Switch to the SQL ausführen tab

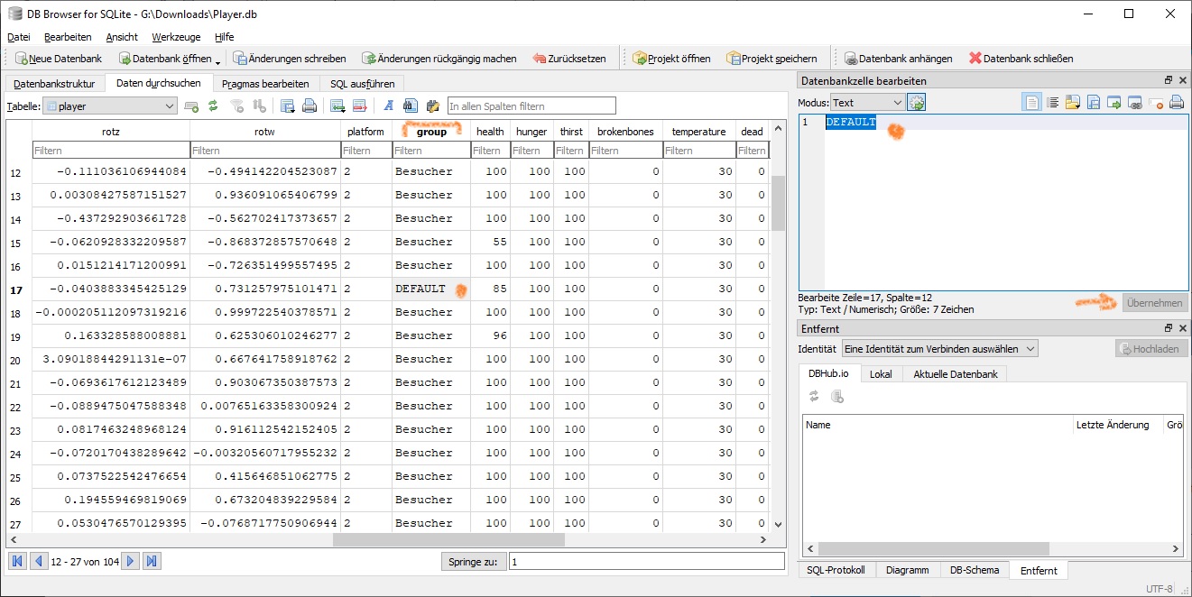(362, 84)
